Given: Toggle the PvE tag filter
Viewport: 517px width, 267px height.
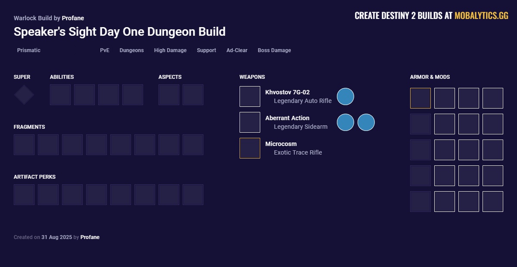Looking at the screenshot, I should coord(104,50).
